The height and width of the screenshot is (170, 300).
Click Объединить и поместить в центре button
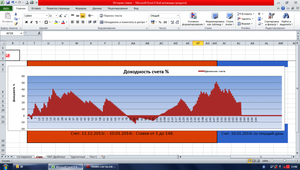click(x=123, y=22)
